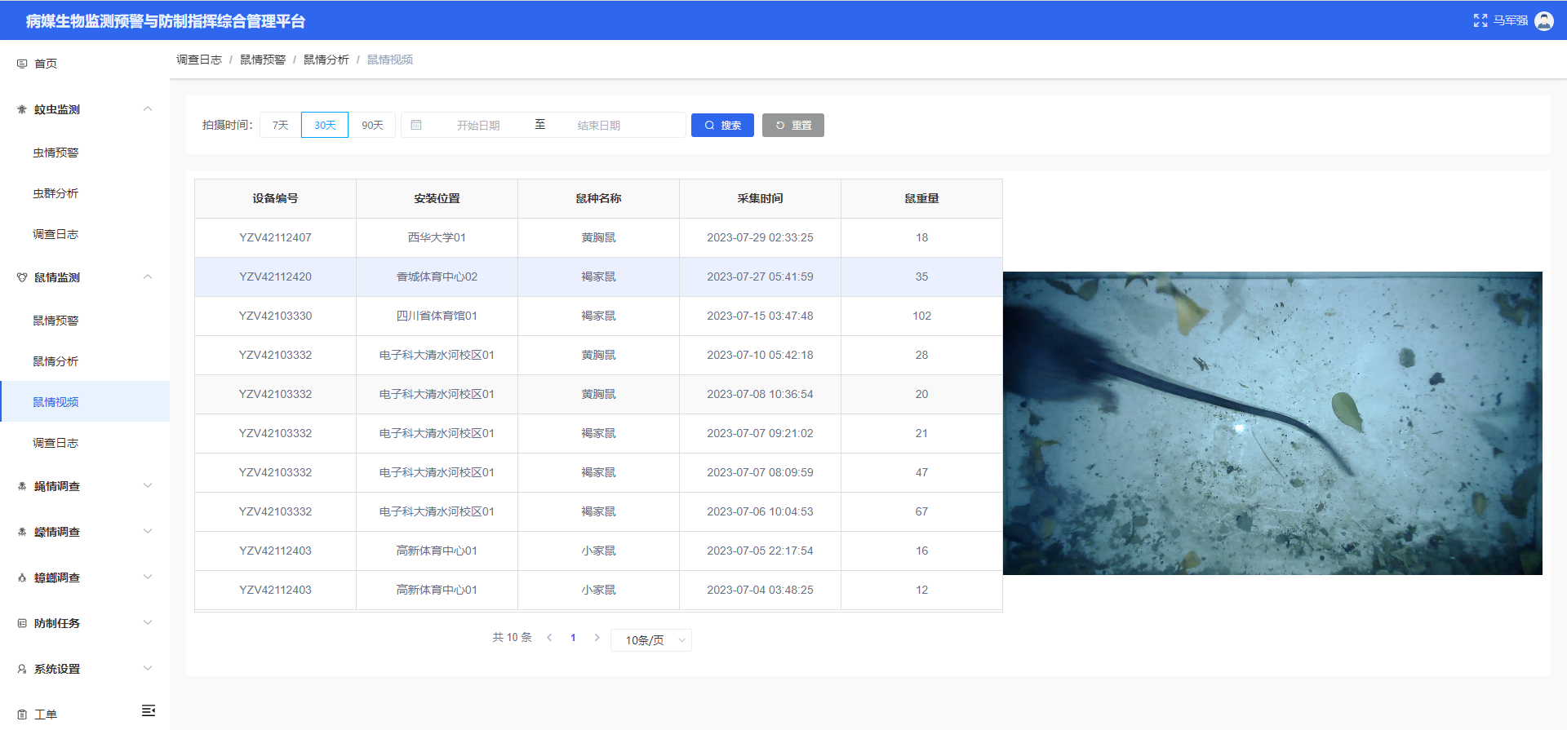This screenshot has height=730, width=1567.
Task: Click the timestamp 2023-07-07 08:09:59
Action: pyautogui.click(x=760, y=472)
